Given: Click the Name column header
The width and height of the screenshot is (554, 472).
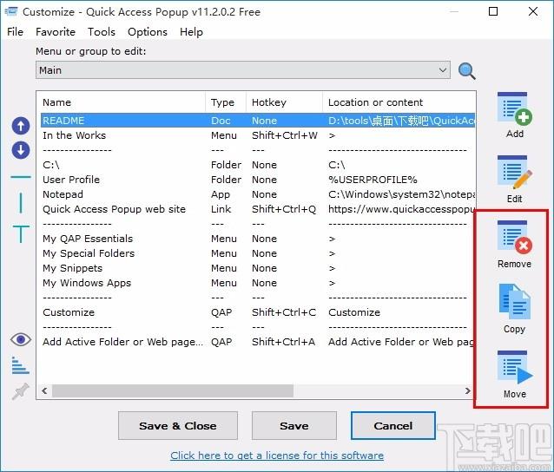Looking at the screenshot, I should [122, 102].
